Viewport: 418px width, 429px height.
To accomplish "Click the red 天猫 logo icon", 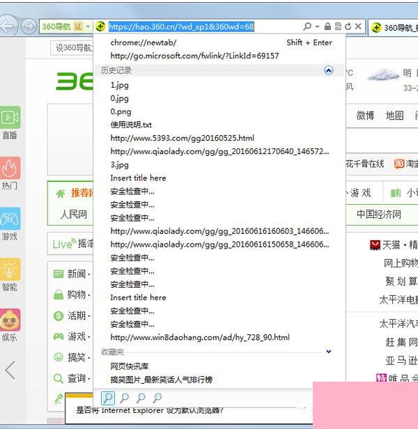I will tap(375, 245).
